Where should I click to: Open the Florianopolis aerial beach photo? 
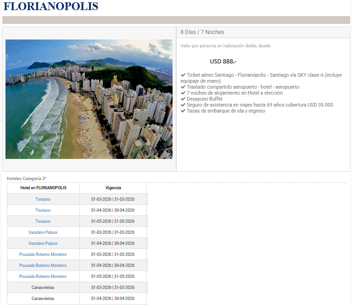(89, 99)
